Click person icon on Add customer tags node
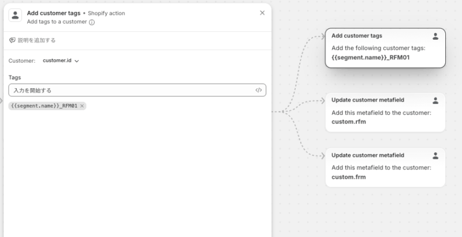 (x=435, y=36)
